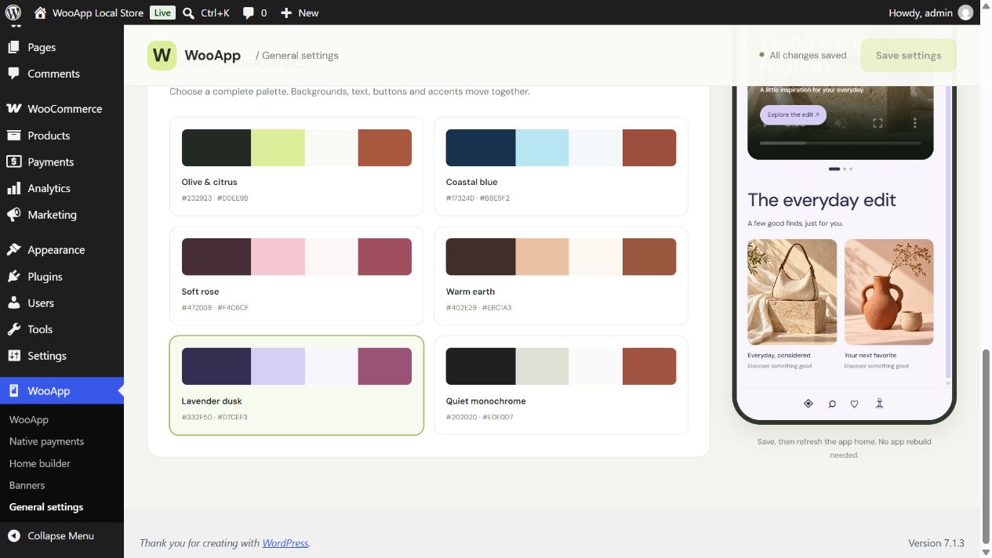Click the muted speaker icon on video
The width and height of the screenshot is (992, 558).
[x=841, y=123]
